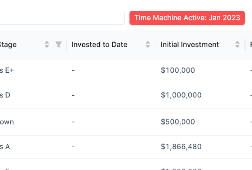
Task: Sort by Initial Investment arrows
Action: pyautogui.click(x=237, y=44)
